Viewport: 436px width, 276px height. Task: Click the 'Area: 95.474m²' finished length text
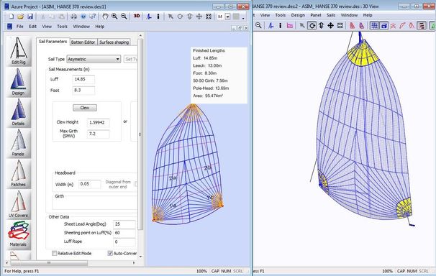[208, 96]
